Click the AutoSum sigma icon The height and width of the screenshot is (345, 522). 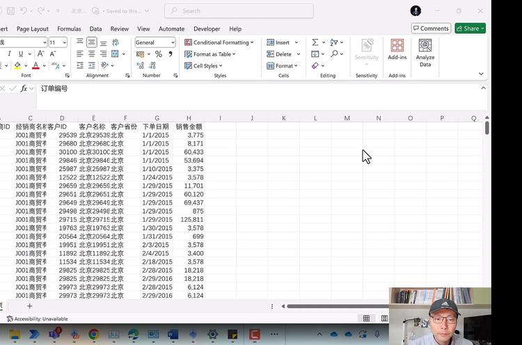coord(315,42)
